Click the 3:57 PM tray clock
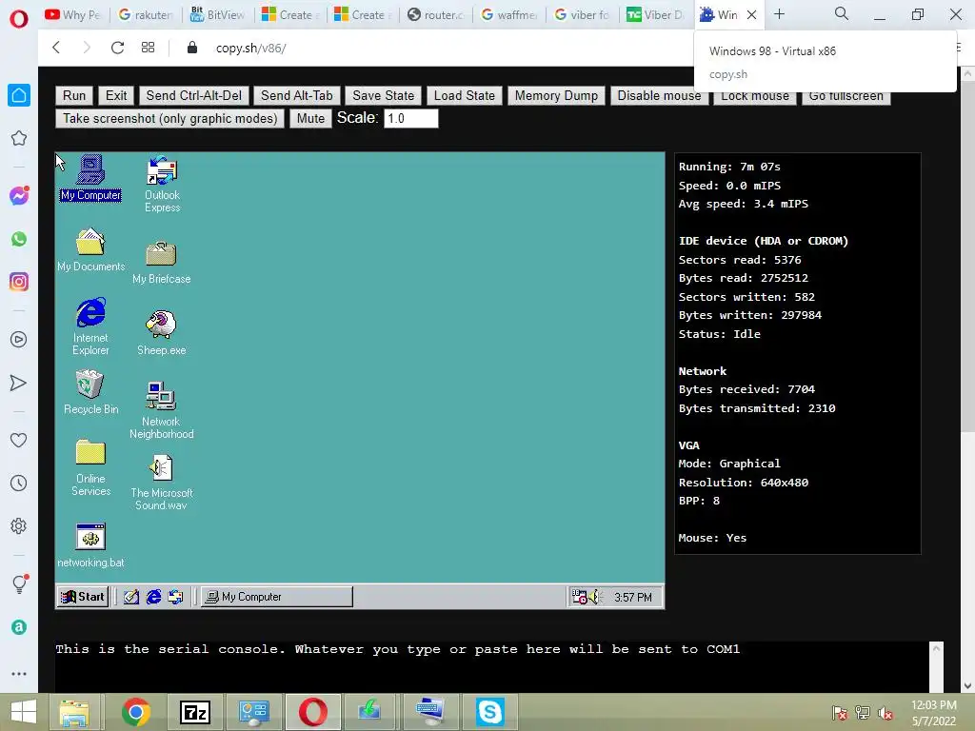Viewport: 975px width, 731px height. (633, 598)
